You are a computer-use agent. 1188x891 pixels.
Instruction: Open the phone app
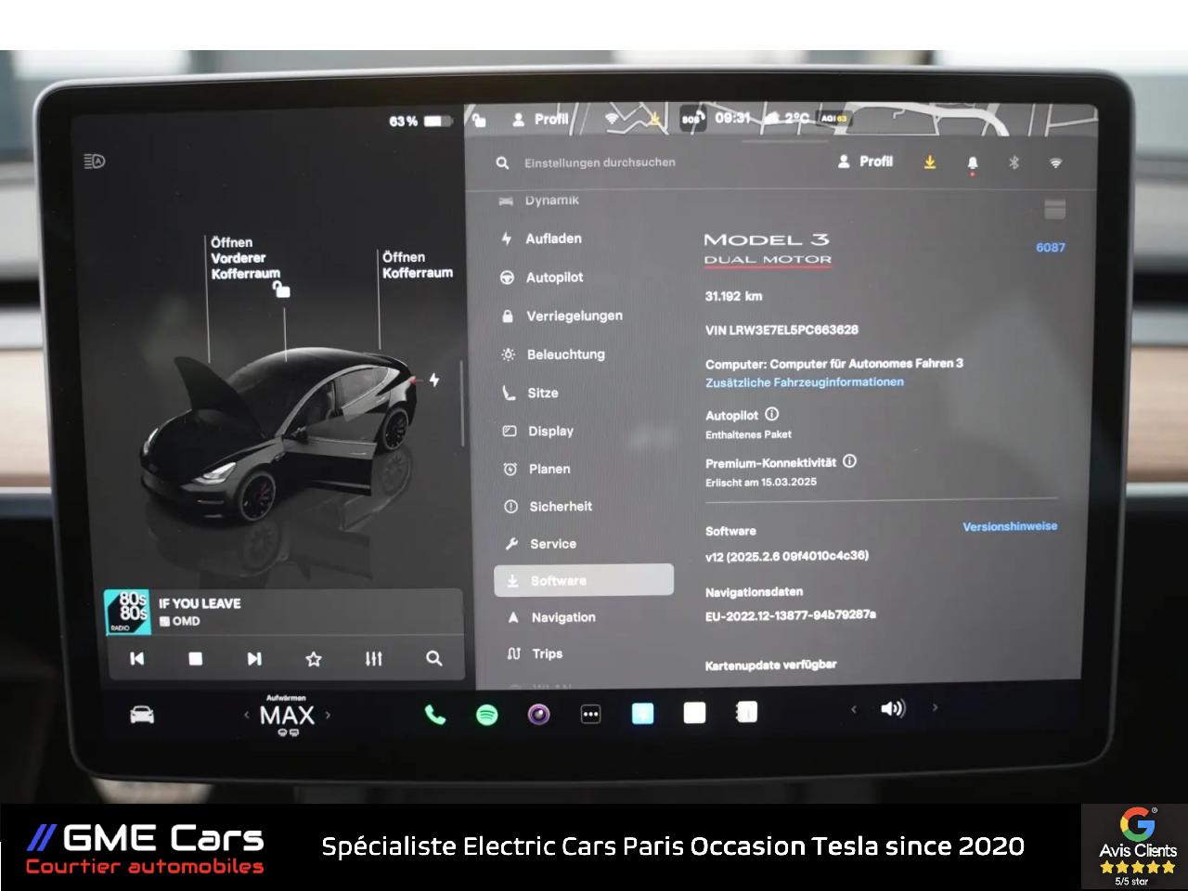434,714
